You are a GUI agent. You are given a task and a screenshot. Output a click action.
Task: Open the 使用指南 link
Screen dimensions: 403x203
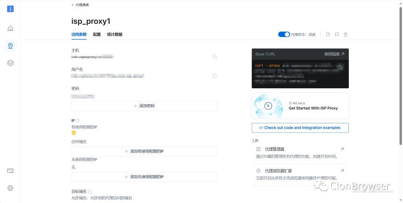[334, 54]
